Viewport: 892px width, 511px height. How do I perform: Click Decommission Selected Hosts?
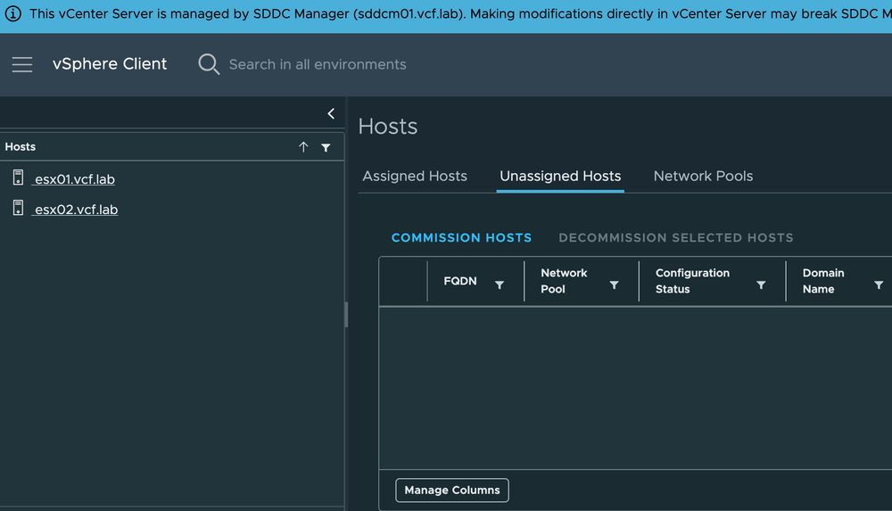(x=676, y=238)
